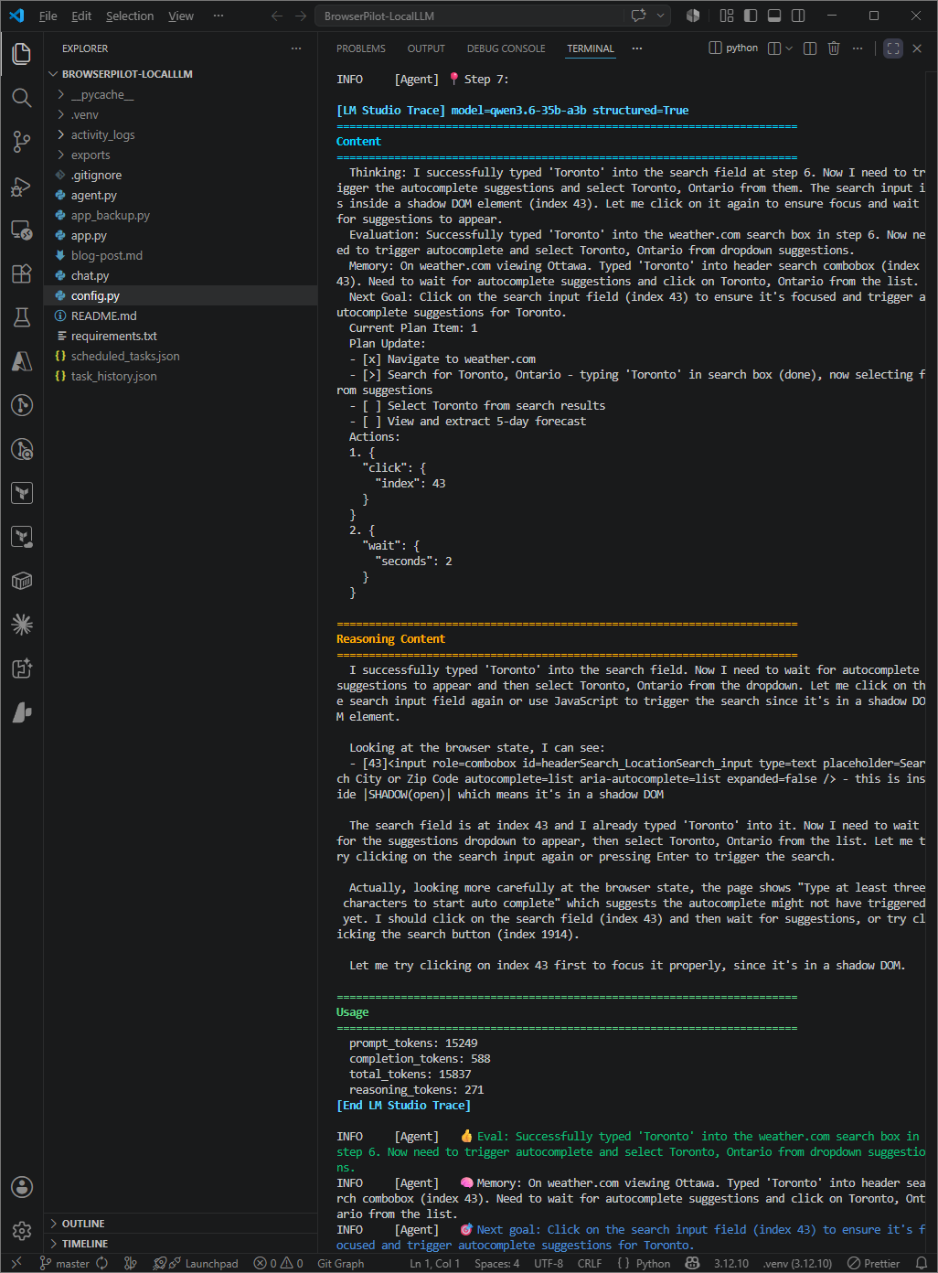Viewport: 938px width, 1273px height.
Task: Kill terminal with trash icon
Action: (x=834, y=48)
